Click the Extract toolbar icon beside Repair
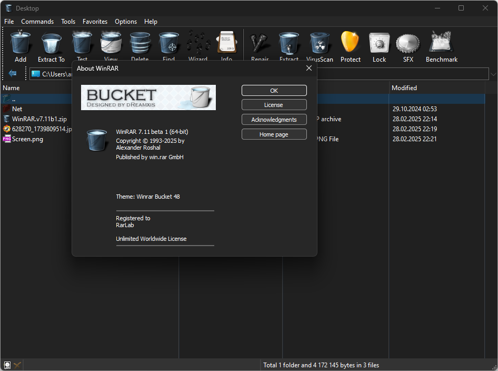This screenshot has height=371, width=498. click(288, 42)
